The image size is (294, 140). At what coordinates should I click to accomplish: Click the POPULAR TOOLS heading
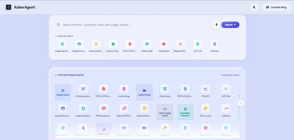(65, 36)
